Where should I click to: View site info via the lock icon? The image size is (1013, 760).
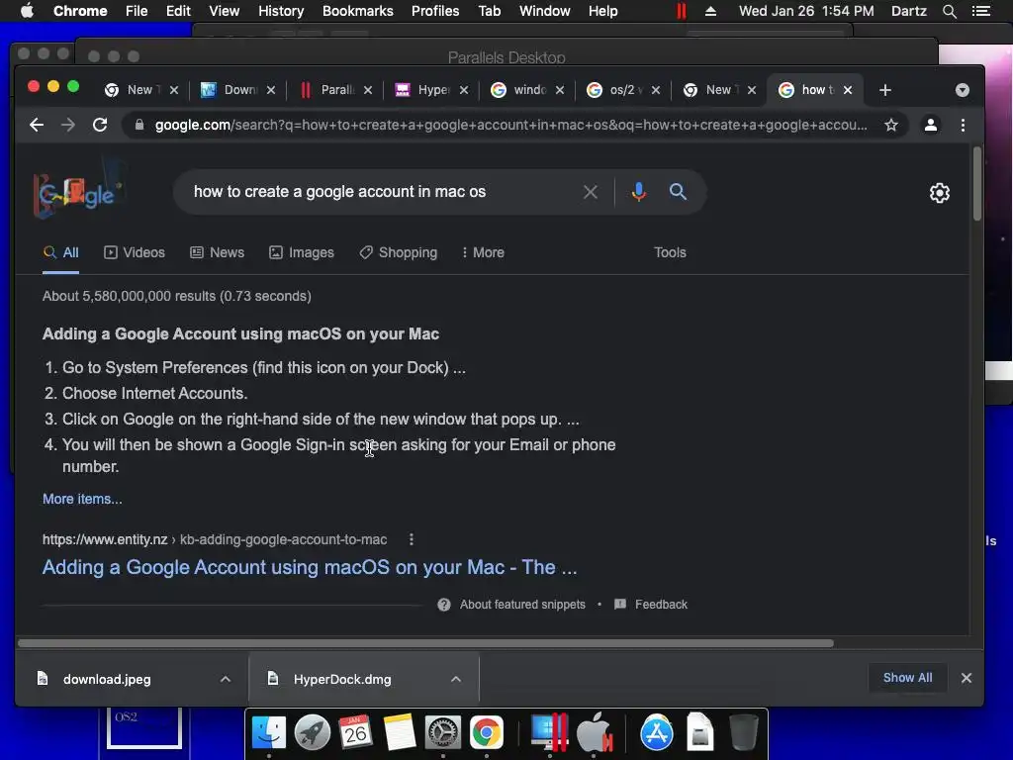(138, 125)
